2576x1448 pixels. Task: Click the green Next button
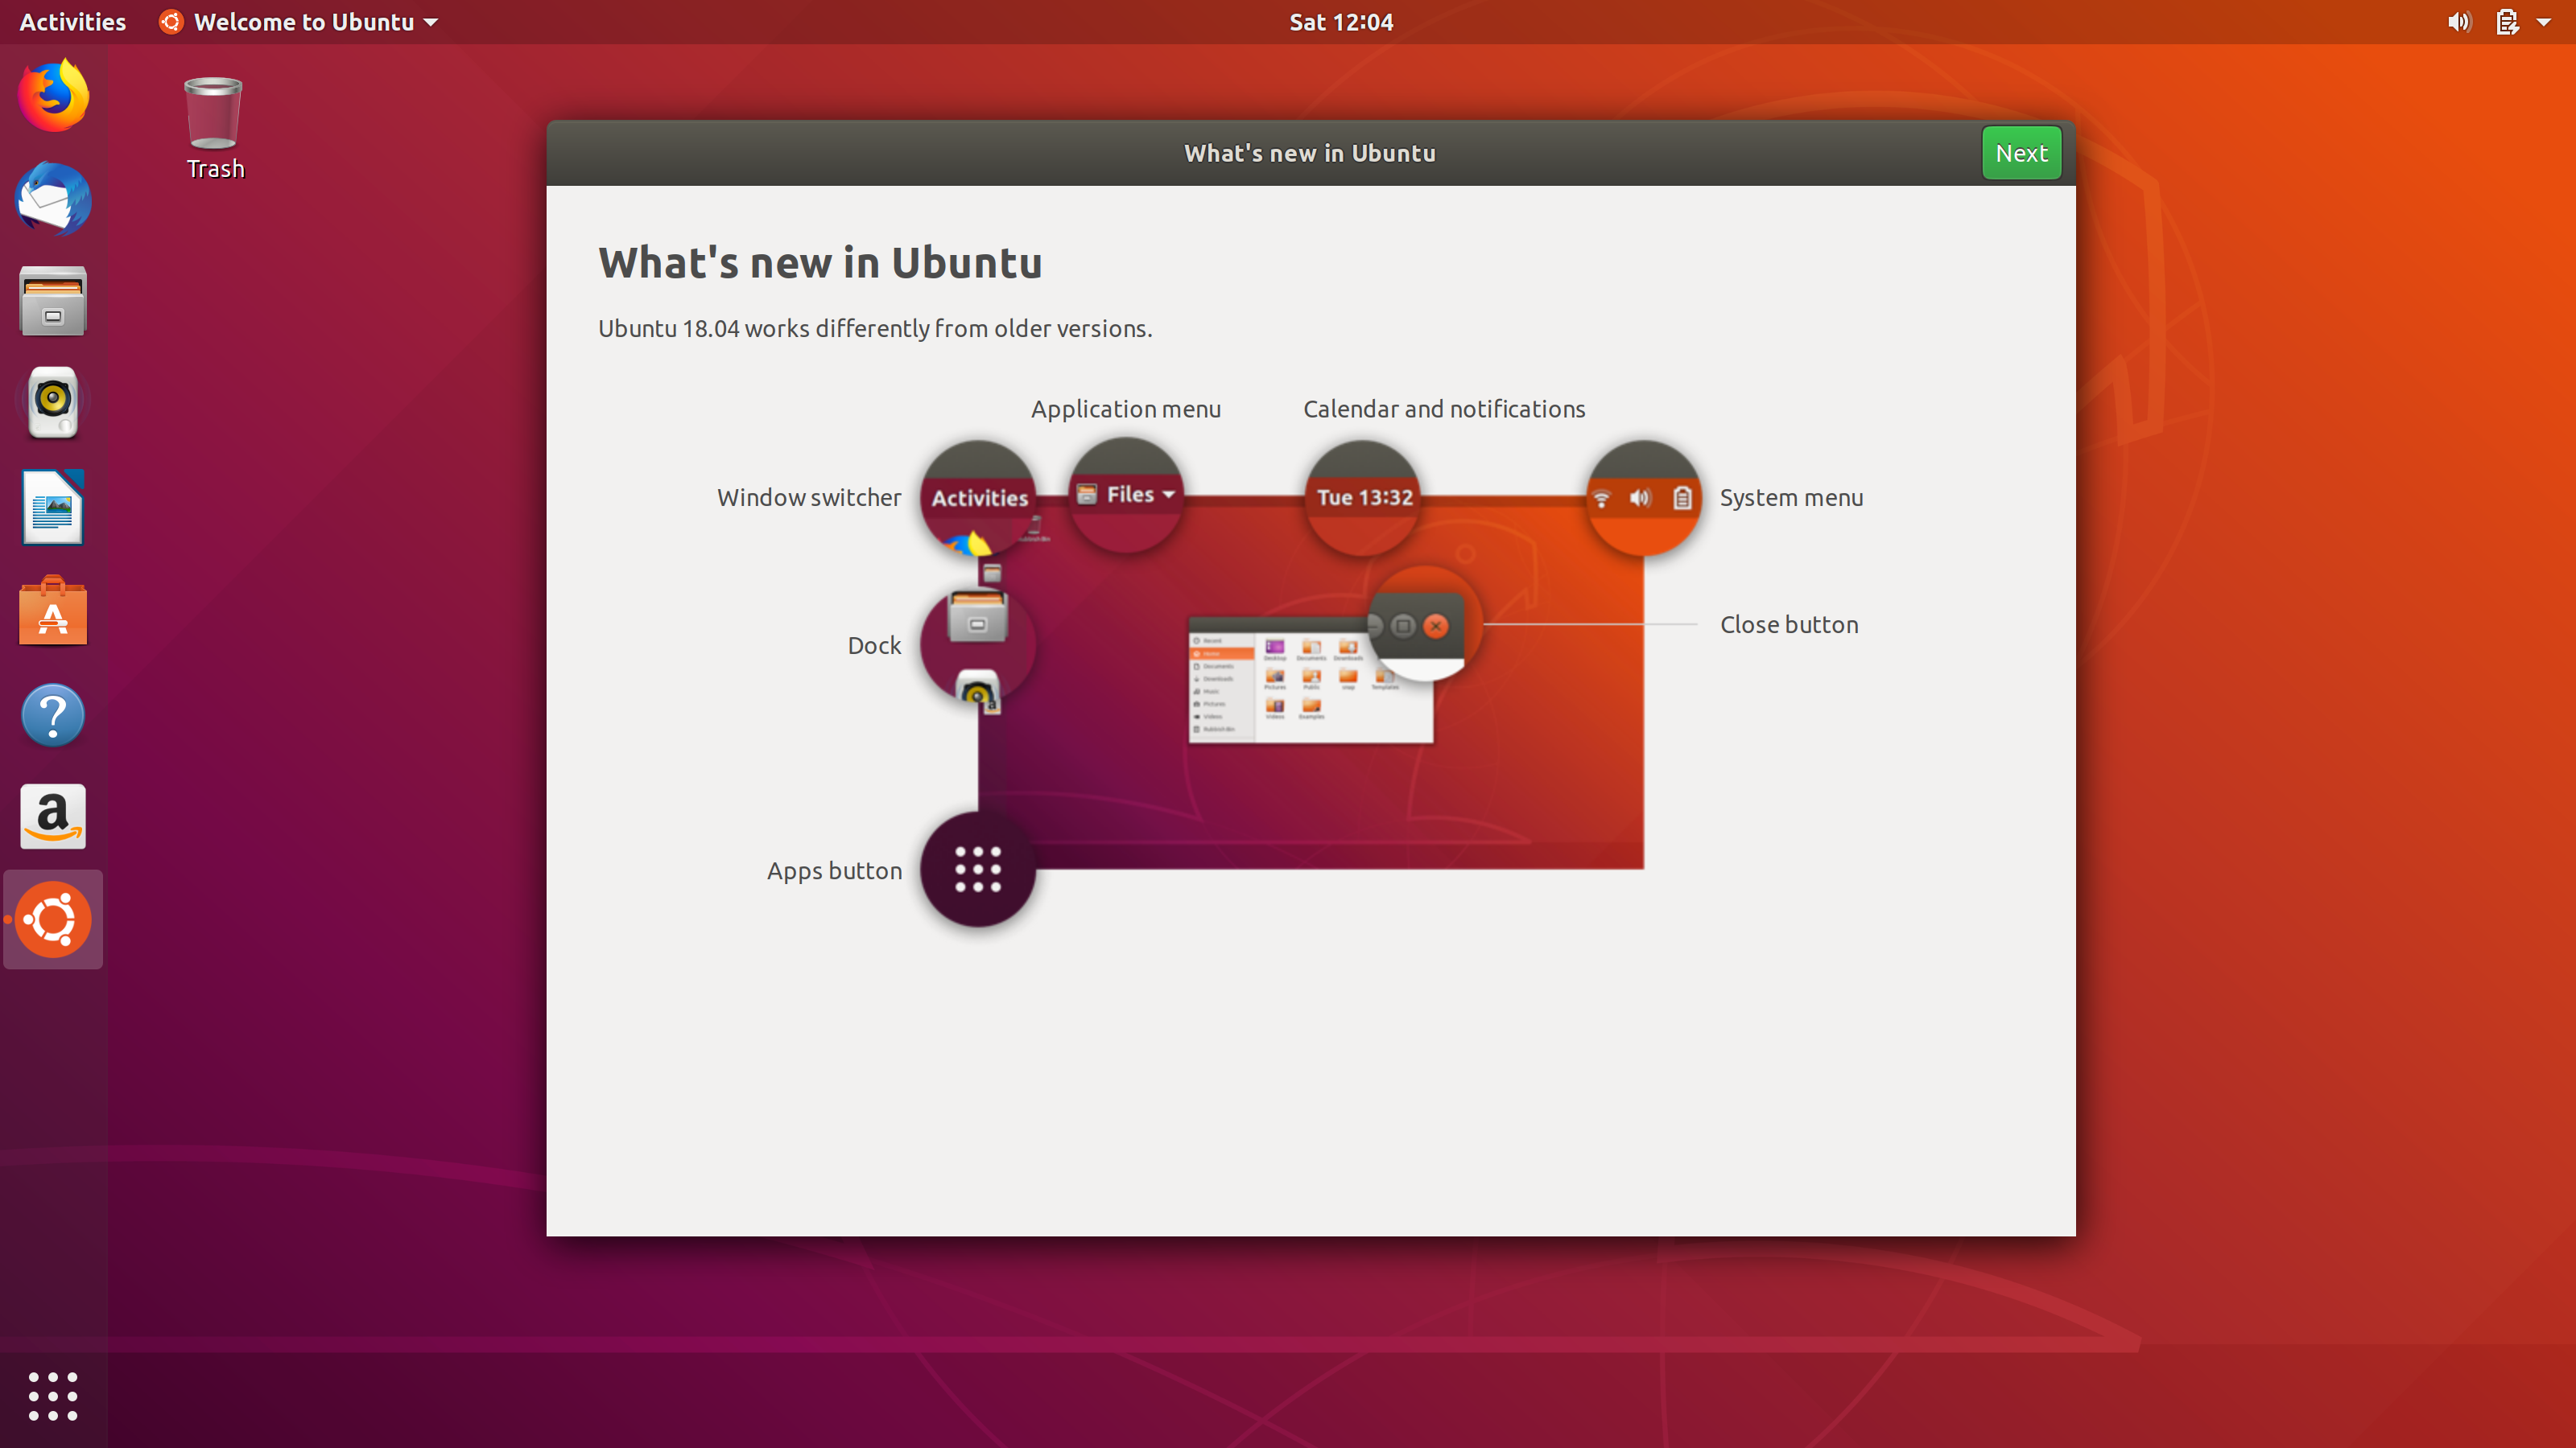point(2021,153)
